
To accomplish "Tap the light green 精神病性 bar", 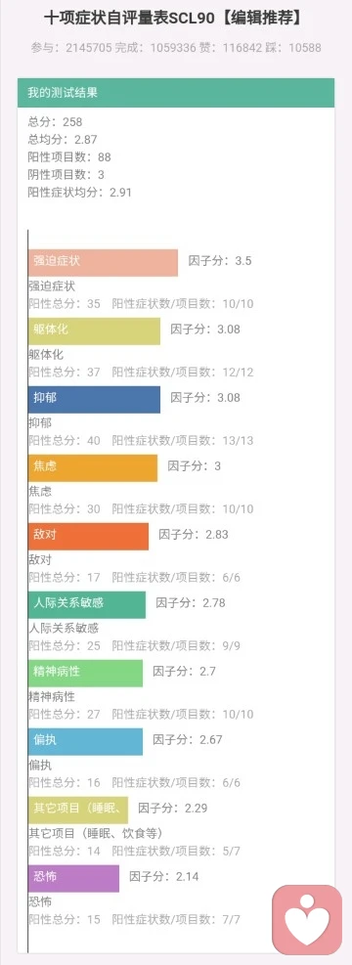I will coord(85,673).
